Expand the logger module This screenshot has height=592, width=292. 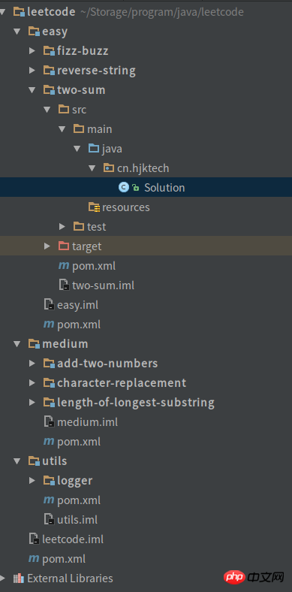[32, 480]
